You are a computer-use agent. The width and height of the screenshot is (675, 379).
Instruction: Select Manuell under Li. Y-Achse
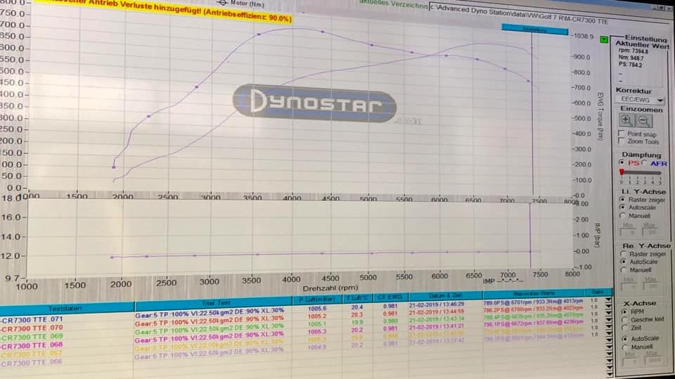(x=622, y=215)
